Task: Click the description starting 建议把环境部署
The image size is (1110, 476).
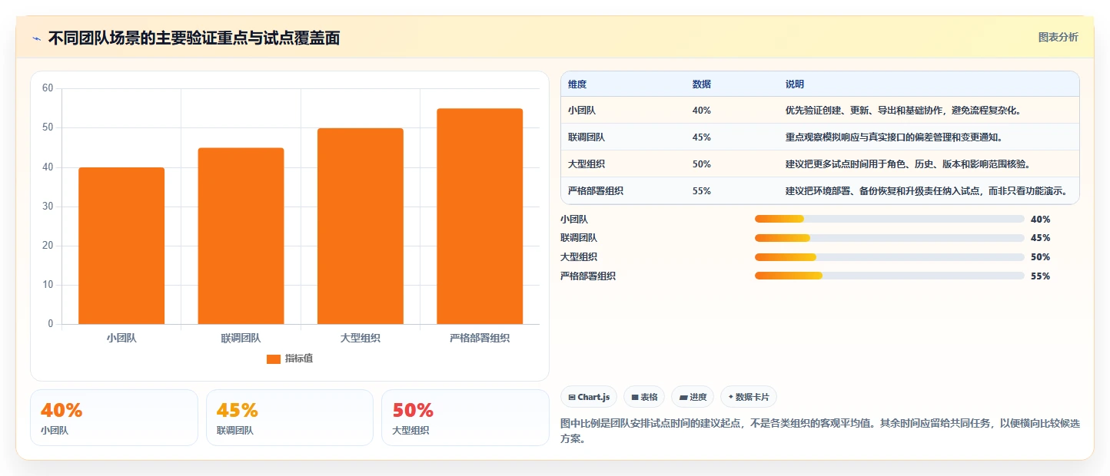Action: pyautogui.click(x=926, y=191)
